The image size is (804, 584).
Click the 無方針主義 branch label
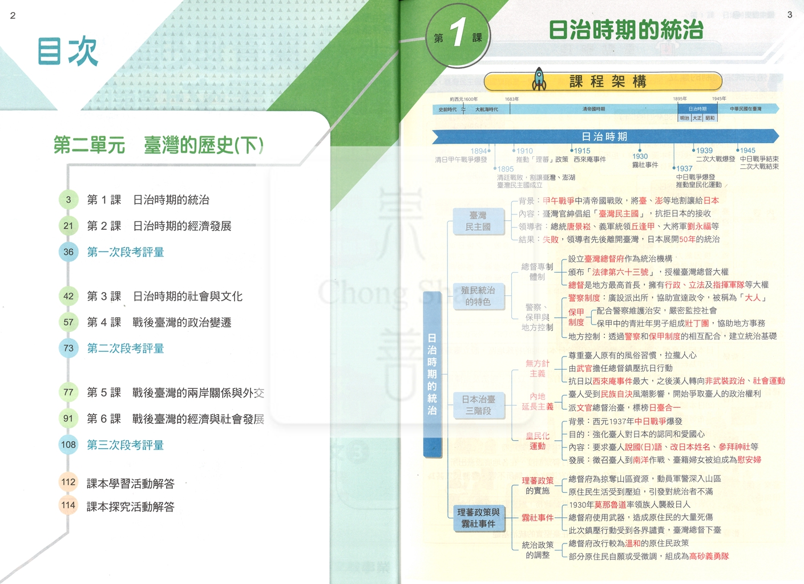[538, 368]
